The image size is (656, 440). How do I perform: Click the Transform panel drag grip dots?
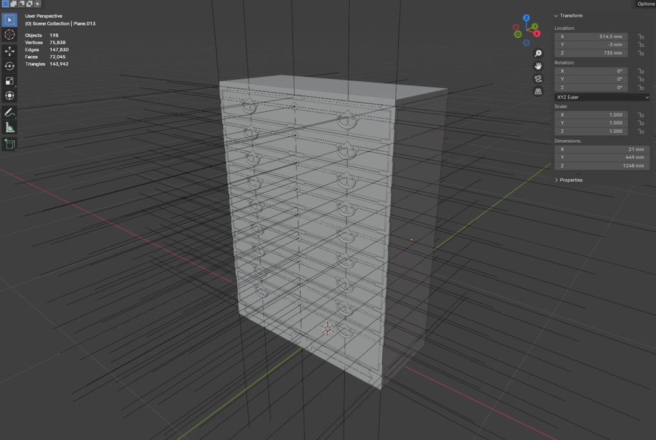pyautogui.click(x=648, y=15)
